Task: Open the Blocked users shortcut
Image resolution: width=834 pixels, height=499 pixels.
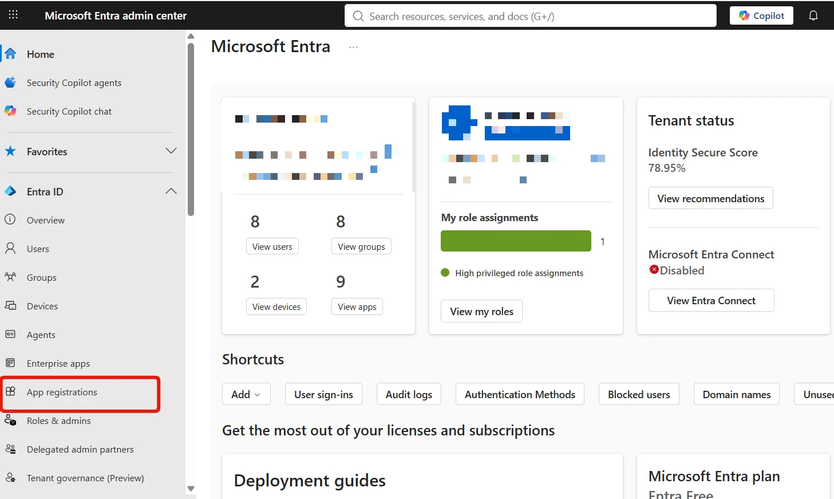Action: 639,394
